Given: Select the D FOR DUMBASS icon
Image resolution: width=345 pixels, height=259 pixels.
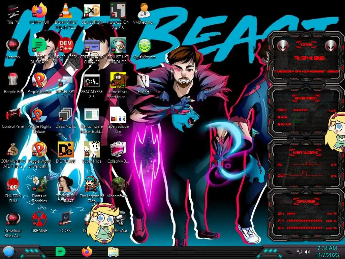Looking at the screenshot, I should (x=39, y=51).
